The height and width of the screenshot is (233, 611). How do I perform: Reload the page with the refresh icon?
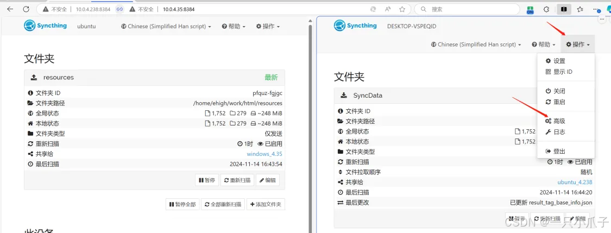[26, 9]
